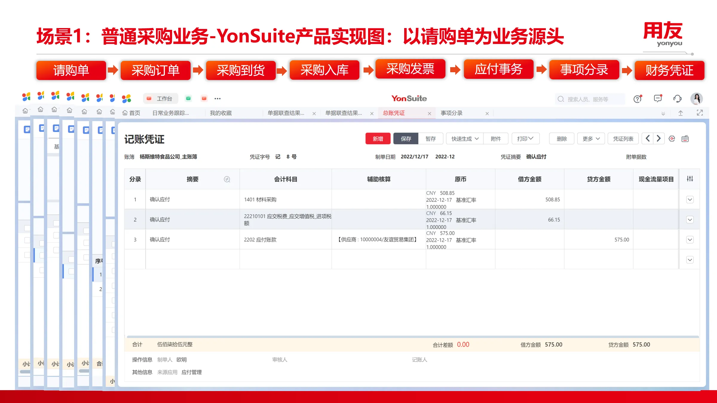Click the calculator keyboard icon
The height and width of the screenshot is (403, 717).
[x=685, y=139]
